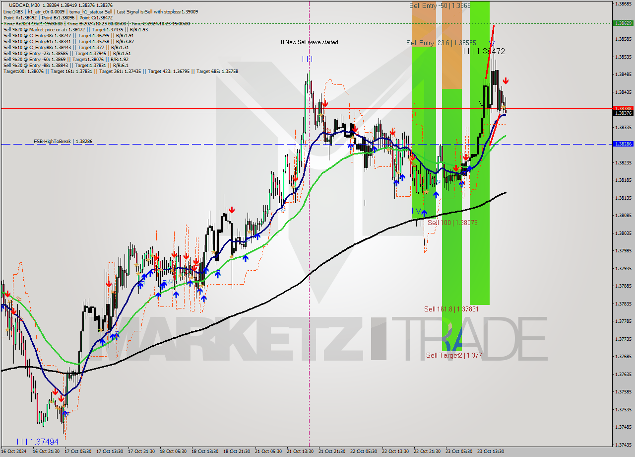Click the 'Time A:2024.10.21 19:00:00' info line
This screenshot has width=635, height=457.
pyautogui.click(x=97, y=23)
